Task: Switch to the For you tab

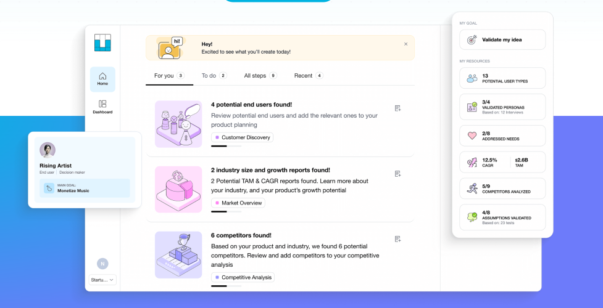Action: 169,76
